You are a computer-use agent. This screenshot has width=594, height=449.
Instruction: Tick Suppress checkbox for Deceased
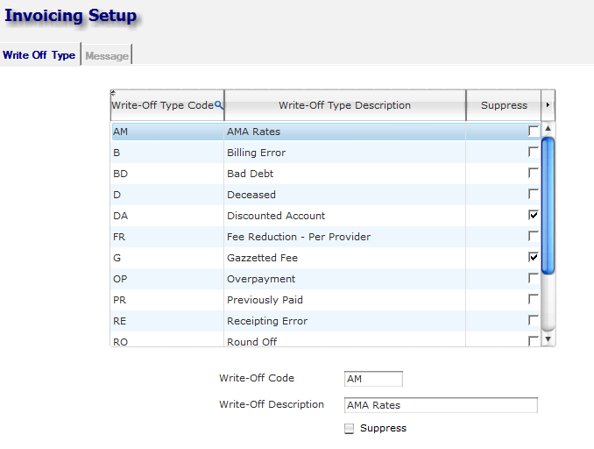coord(534,194)
